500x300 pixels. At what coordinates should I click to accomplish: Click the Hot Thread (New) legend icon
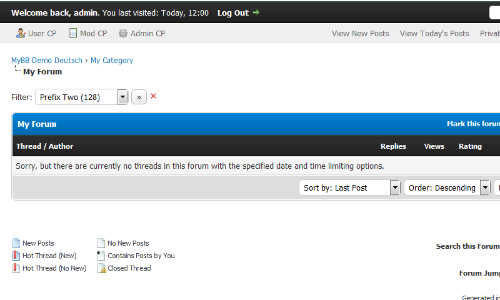point(16,256)
